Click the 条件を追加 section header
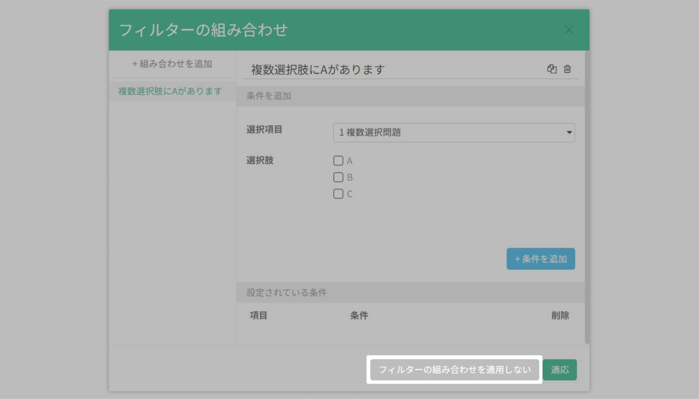This screenshot has width=699, height=399. 410,96
